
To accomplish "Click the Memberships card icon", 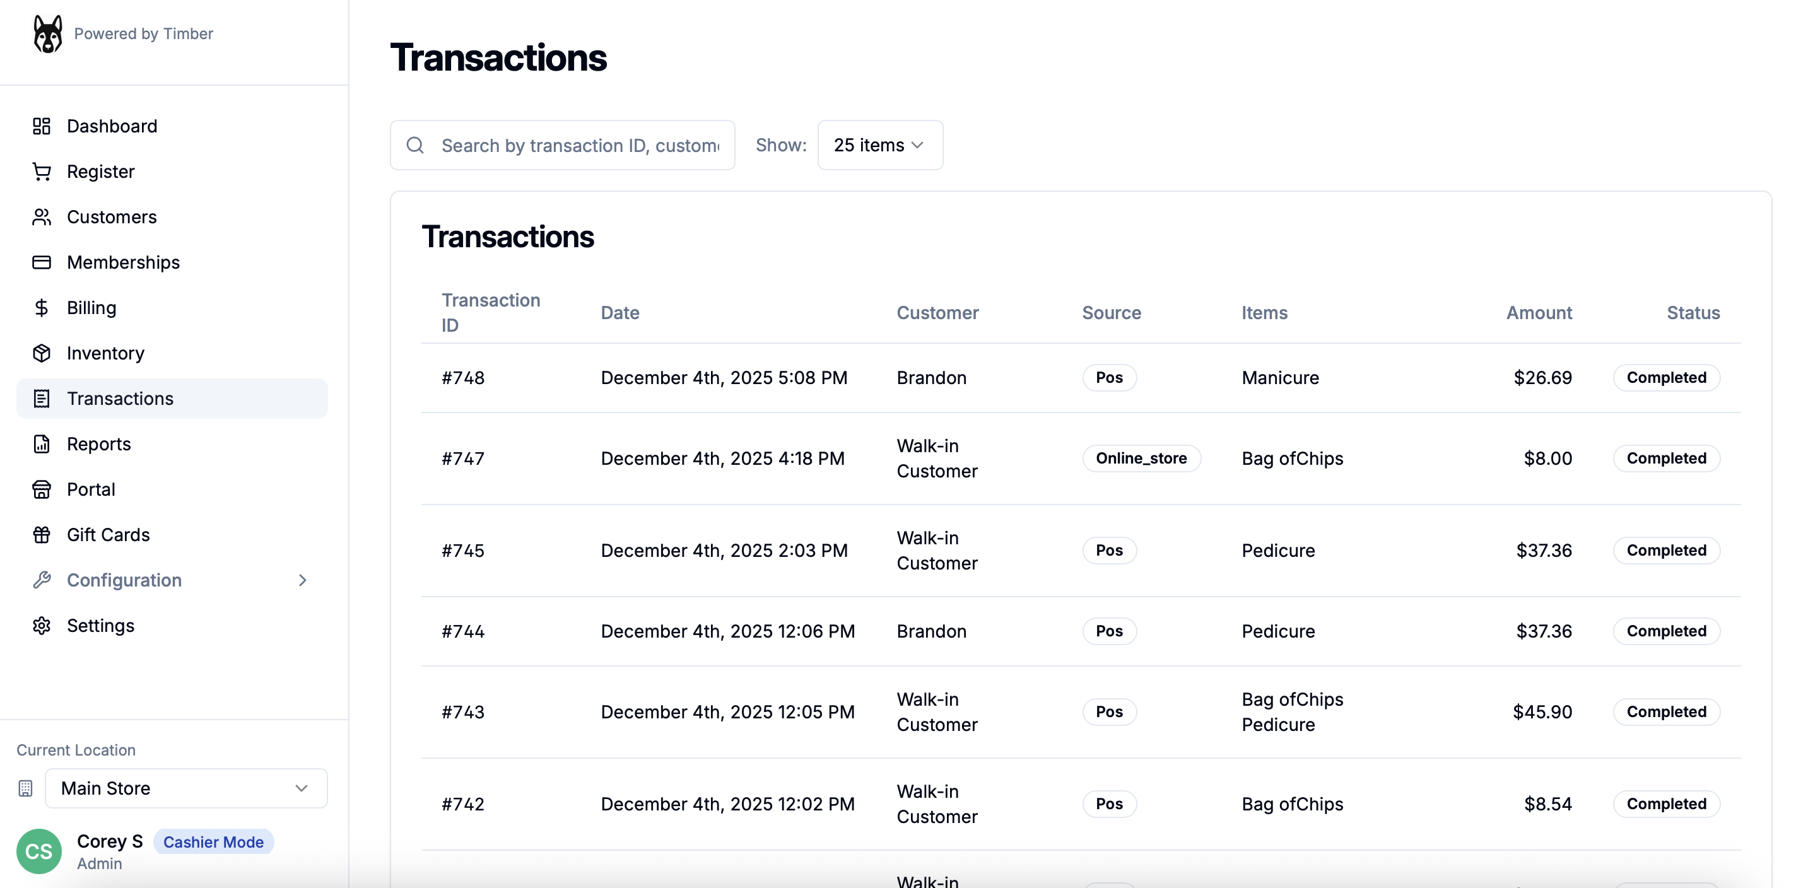I will click(42, 262).
